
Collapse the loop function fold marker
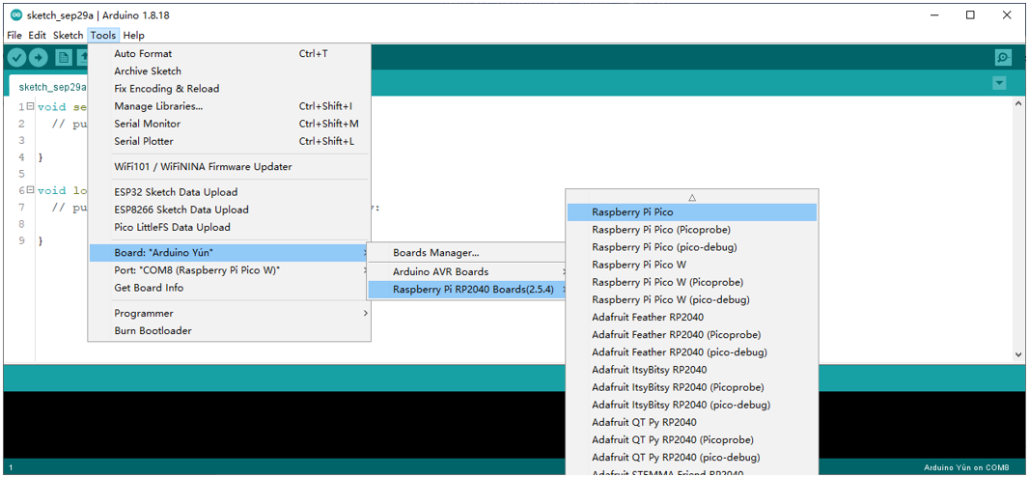coord(31,190)
